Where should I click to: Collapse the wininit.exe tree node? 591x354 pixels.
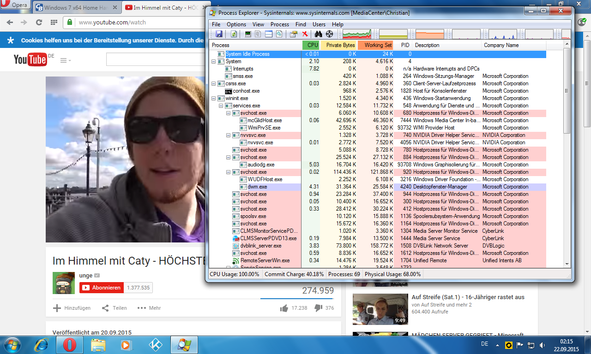(x=214, y=98)
